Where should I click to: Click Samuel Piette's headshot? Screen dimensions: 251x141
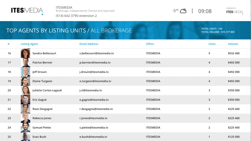(25, 128)
